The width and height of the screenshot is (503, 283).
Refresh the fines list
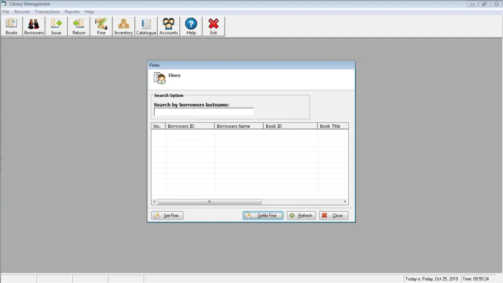click(x=301, y=215)
